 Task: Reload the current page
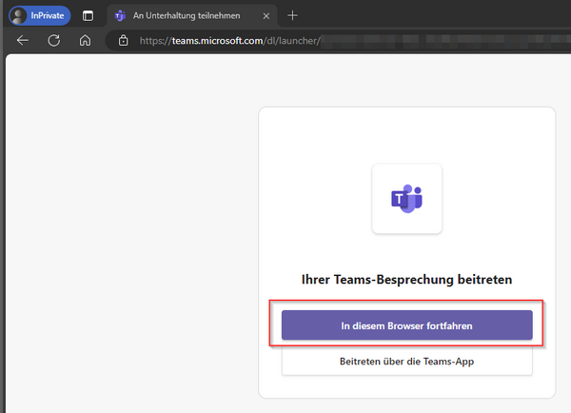tap(54, 40)
